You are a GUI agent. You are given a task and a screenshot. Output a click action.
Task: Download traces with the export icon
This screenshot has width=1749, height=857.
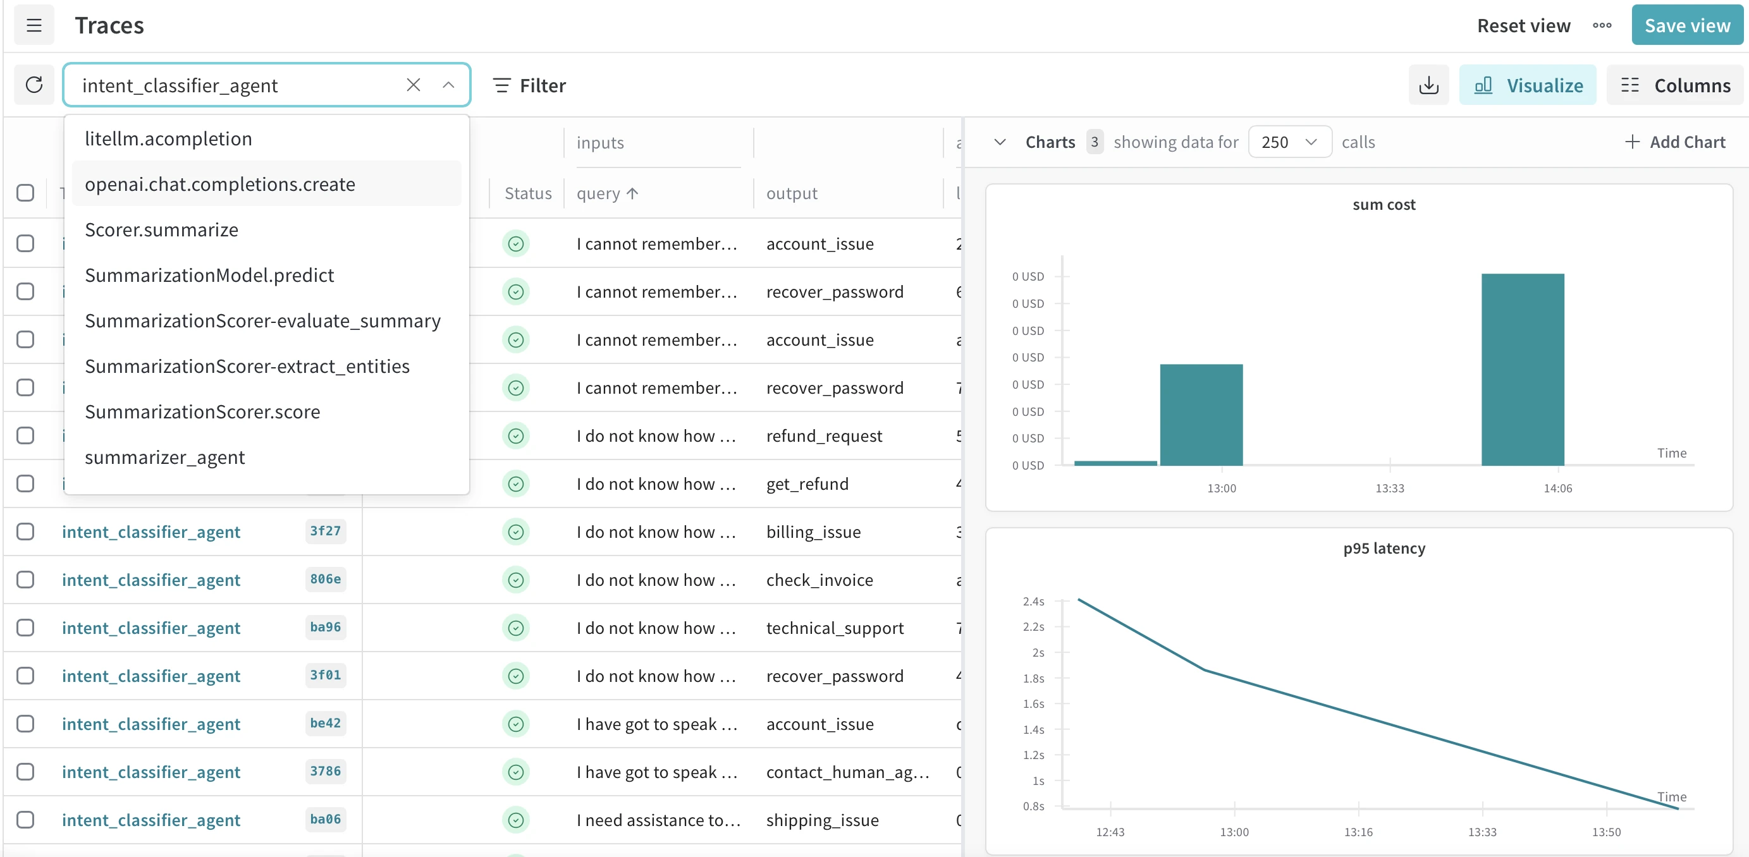click(1428, 85)
